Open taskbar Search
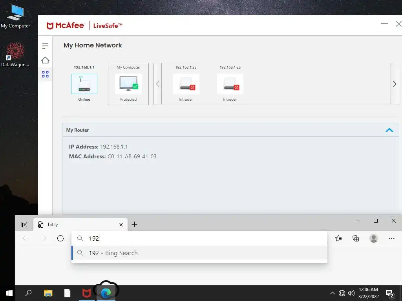 pos(28,293)
